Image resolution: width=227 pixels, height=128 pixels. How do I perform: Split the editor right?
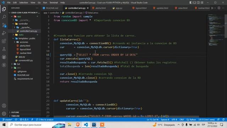click(219, 8)
